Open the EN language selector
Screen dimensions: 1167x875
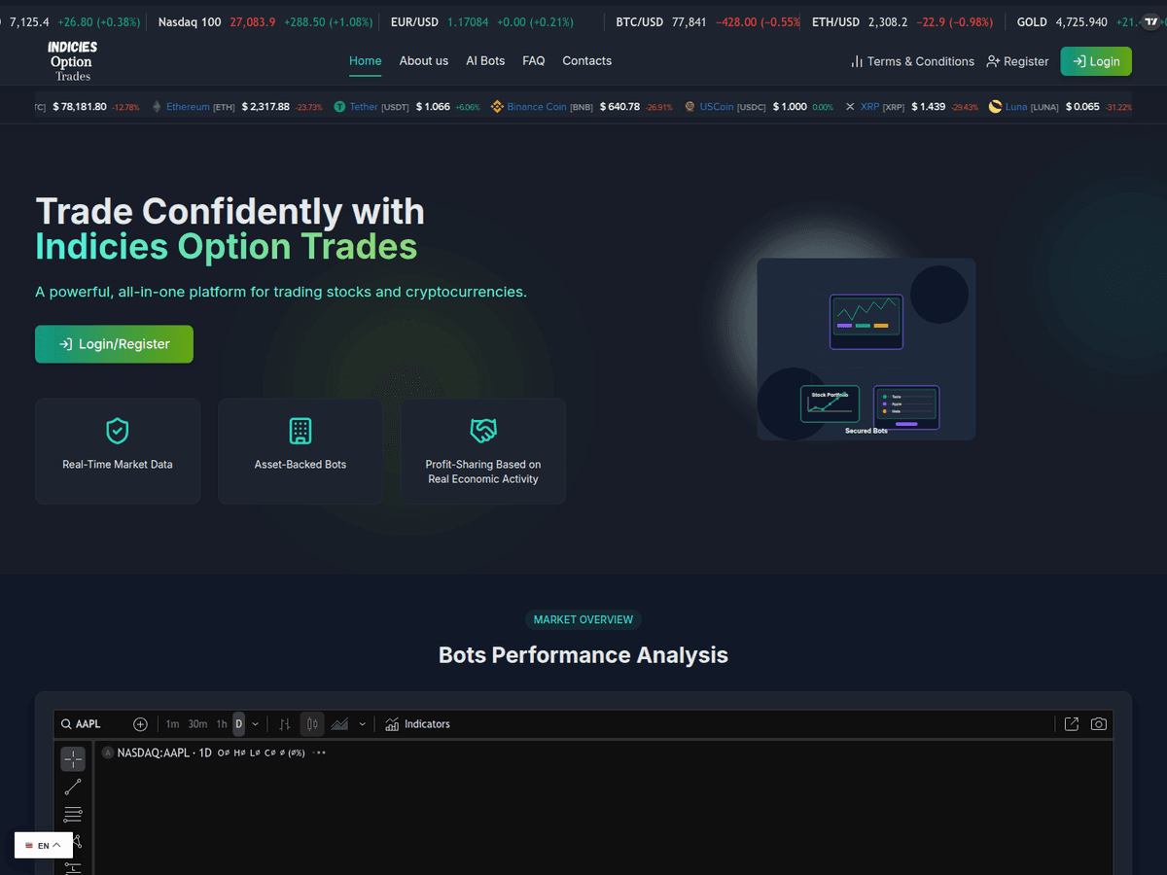[43, 846]
